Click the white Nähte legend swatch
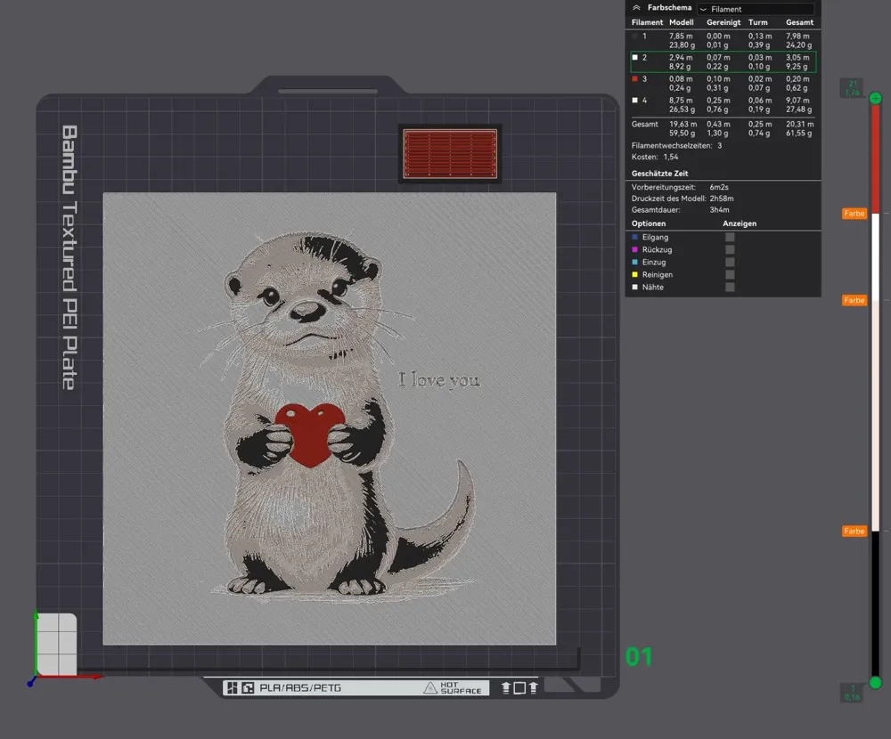891x739 pixels. tap(634, 288)
